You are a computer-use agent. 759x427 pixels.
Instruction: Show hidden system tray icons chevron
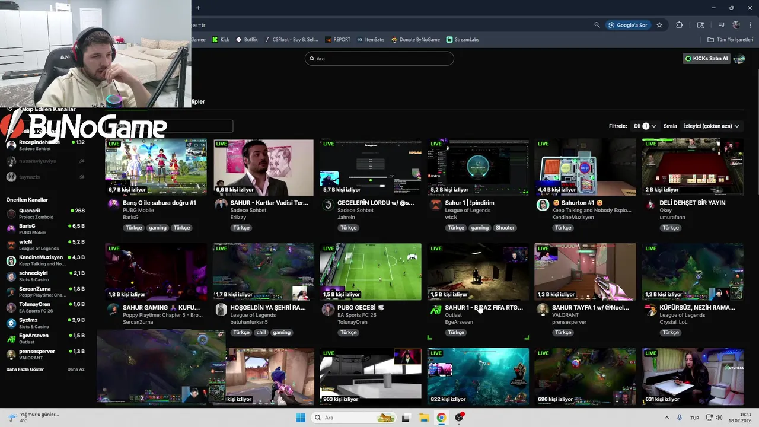pos(666,418)
